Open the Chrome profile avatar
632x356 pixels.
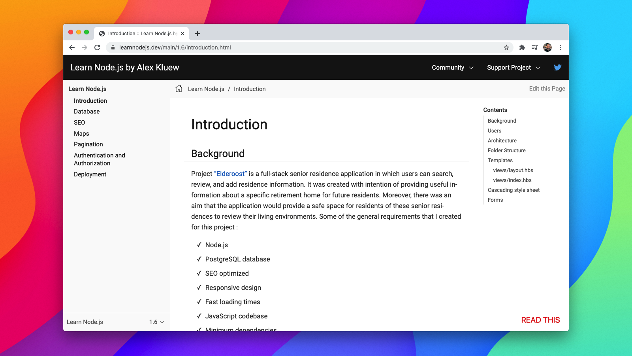click(x=547, y=47)
